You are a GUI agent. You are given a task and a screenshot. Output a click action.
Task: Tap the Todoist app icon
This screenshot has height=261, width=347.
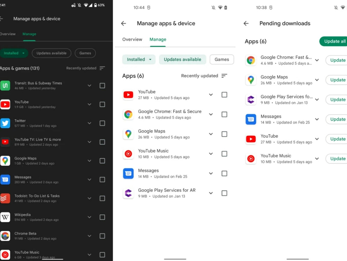pos(5,198)
